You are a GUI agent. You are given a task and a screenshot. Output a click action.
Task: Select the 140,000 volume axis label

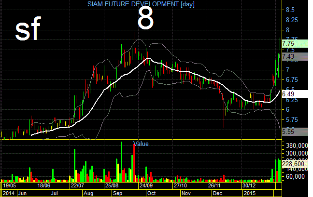297,169
